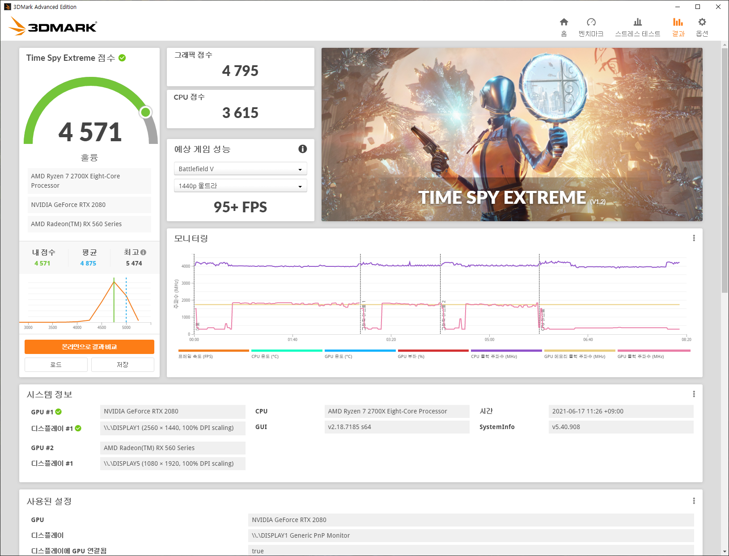Open Options (옵션) gear icon
This screenshot has width=729, height=556.
click(x=702, y=22)
